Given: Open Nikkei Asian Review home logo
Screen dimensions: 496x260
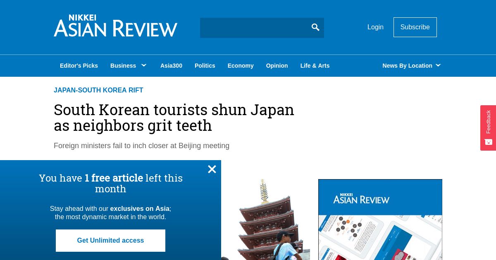Looking at the screenshot, I should 115,26.
